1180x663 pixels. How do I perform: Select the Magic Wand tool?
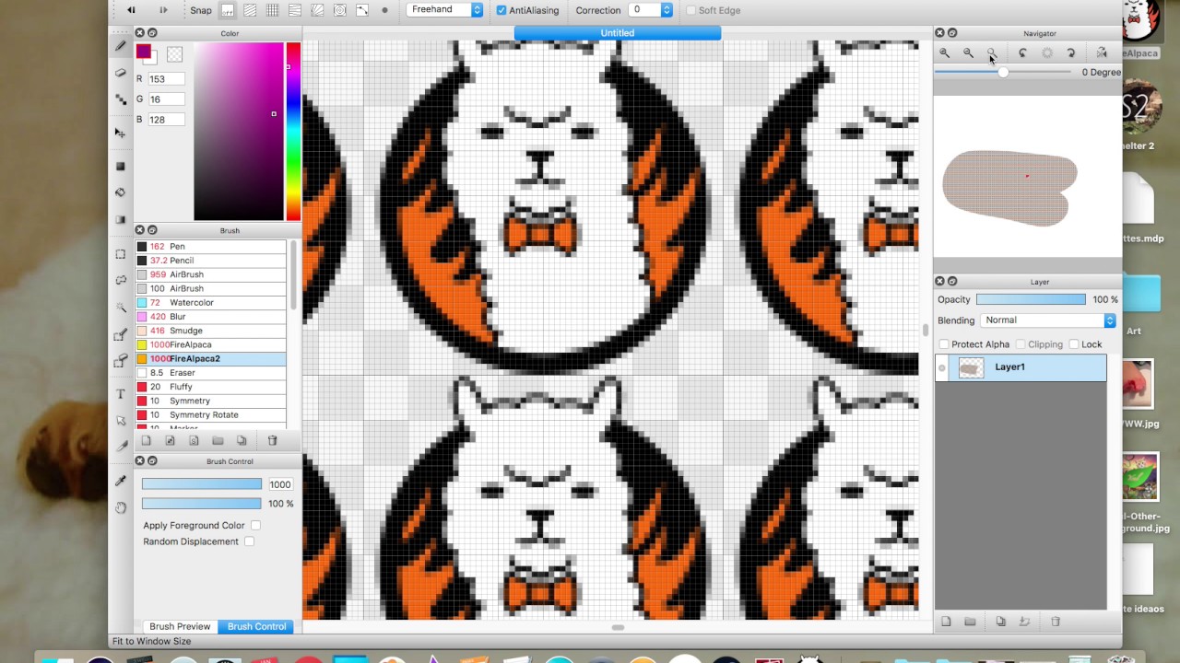121,308
